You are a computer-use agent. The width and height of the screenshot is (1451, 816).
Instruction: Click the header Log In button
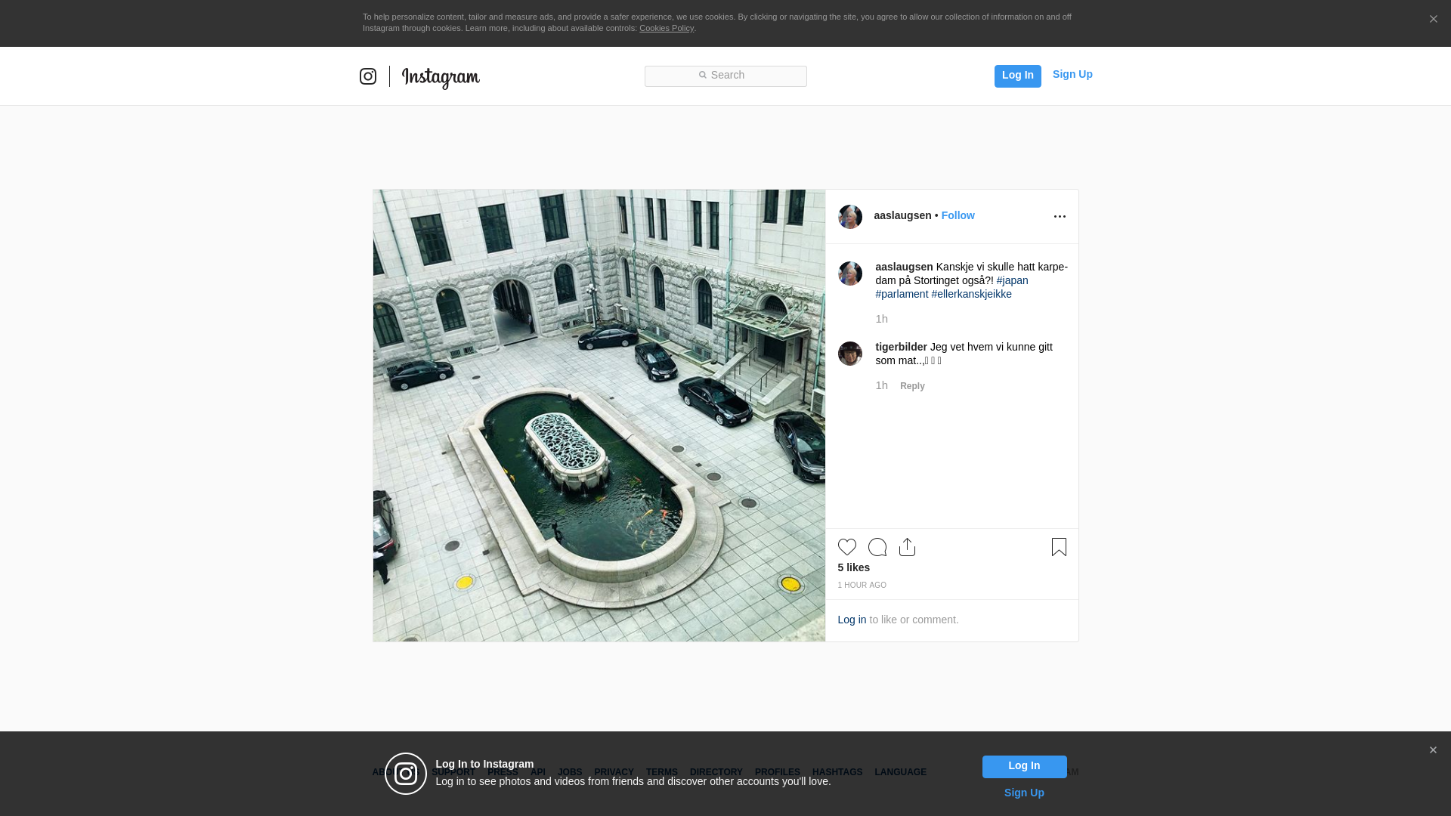point(1018,76)
